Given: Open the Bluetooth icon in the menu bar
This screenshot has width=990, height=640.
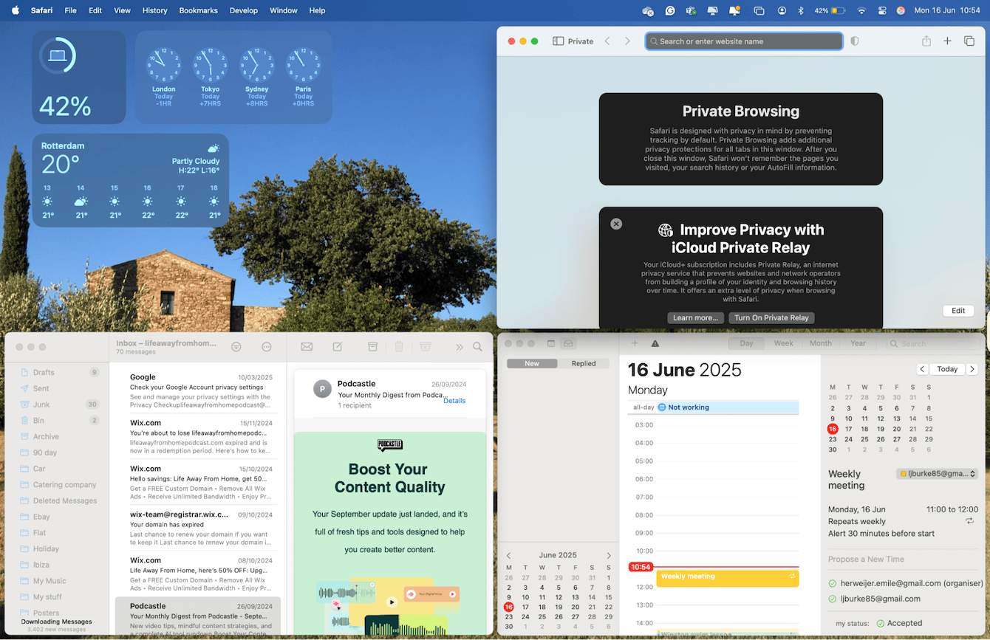Looking at the screenshot, I should [801, 10].
